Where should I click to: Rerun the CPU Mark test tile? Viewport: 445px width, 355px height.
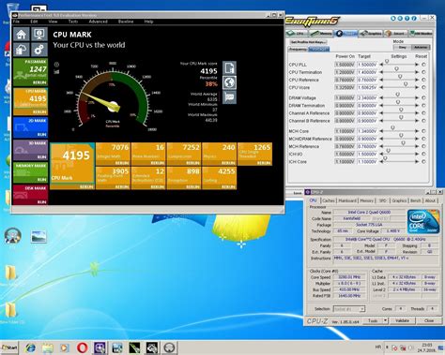86,186
